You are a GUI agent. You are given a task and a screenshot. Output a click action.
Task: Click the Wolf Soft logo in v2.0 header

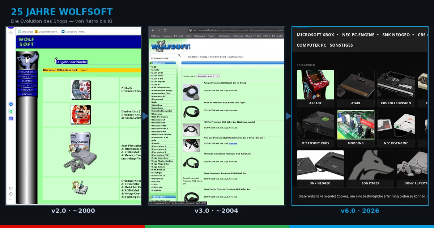[26, 42]
